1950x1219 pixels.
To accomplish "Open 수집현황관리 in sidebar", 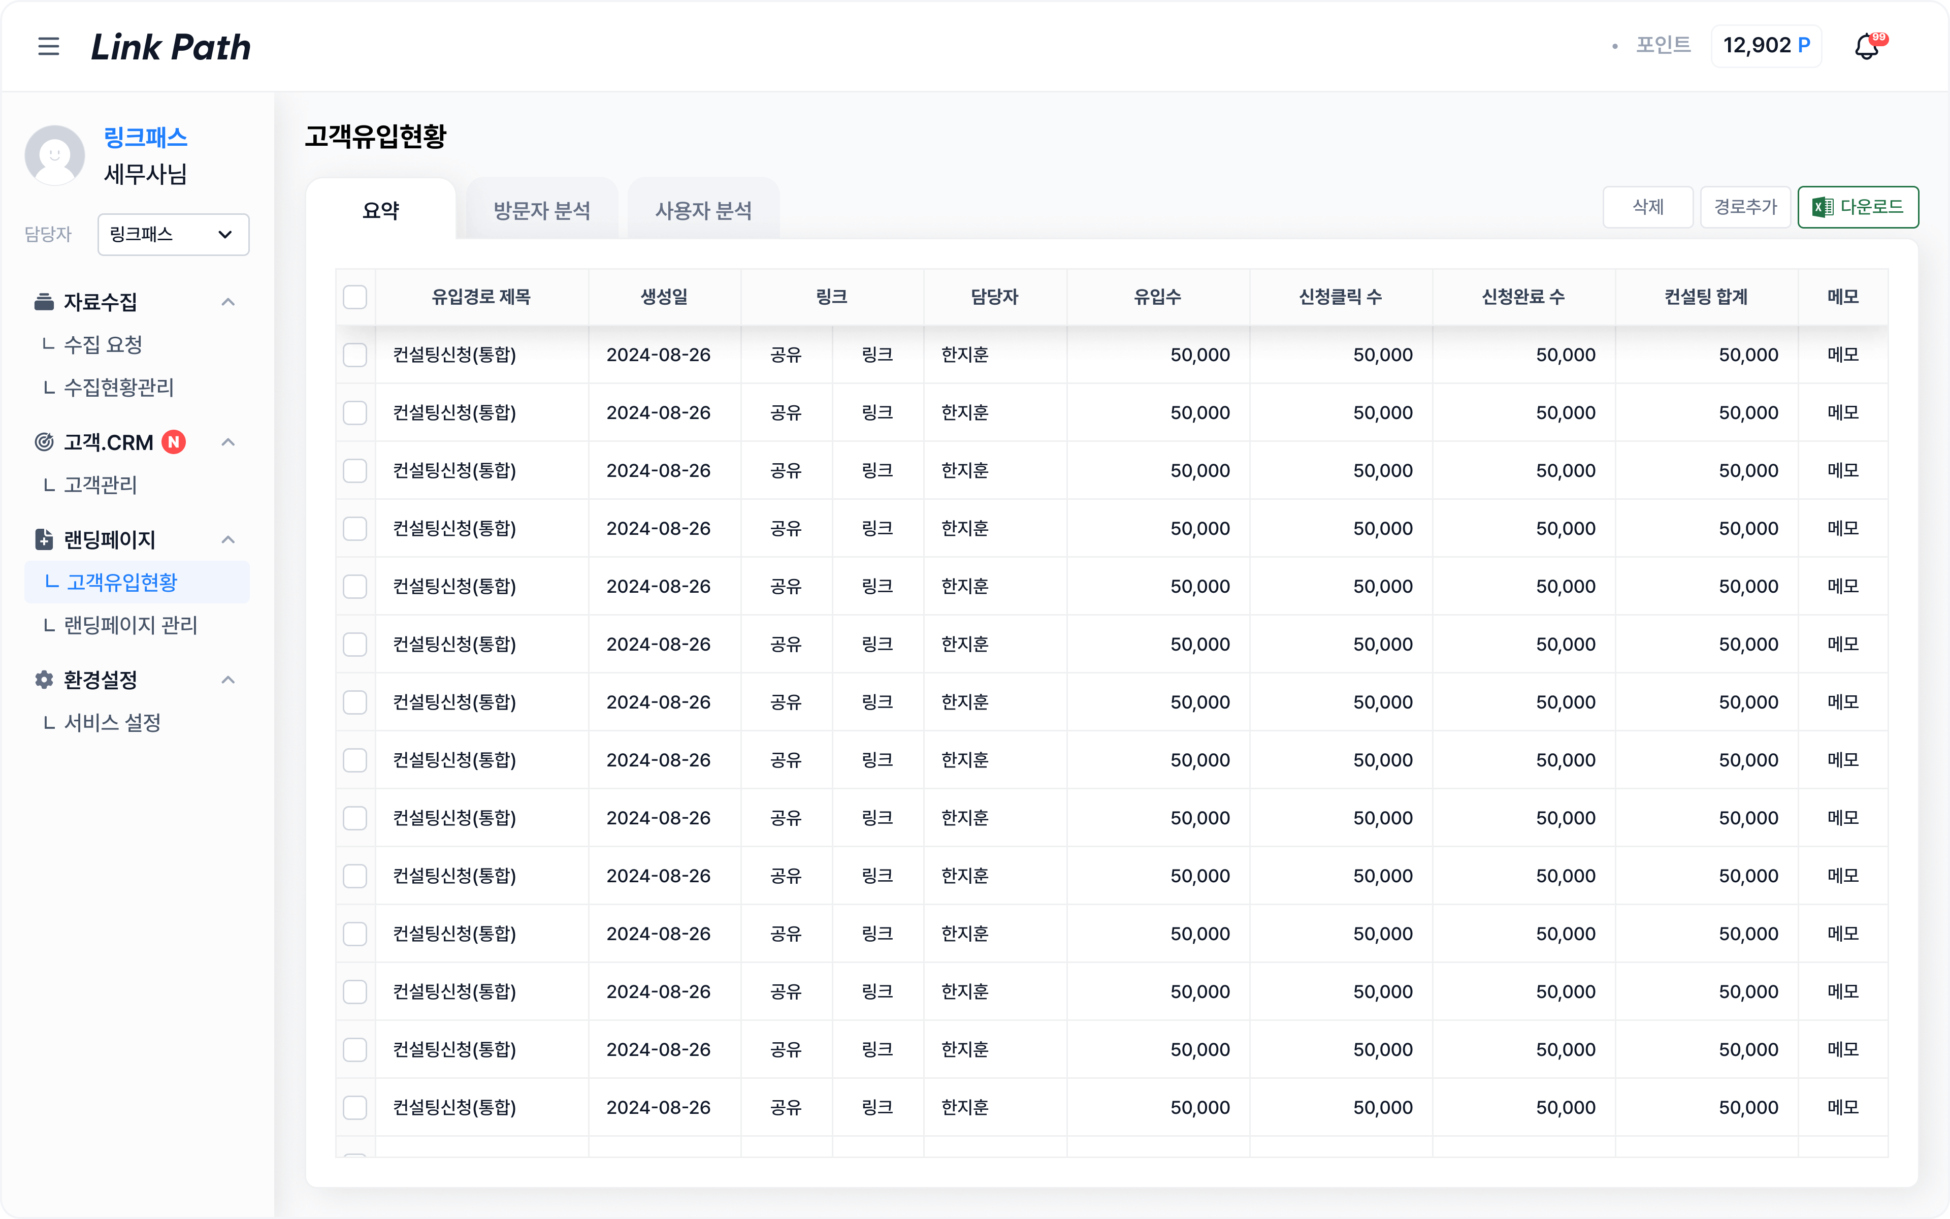I will point(118,388).
